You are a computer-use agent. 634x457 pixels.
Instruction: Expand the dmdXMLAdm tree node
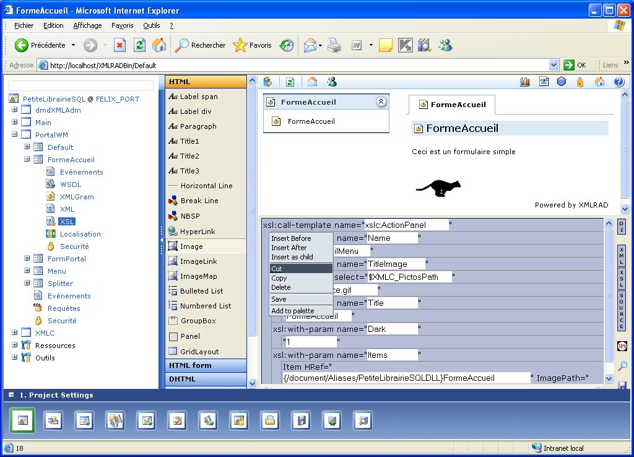[x=14, y=110]
